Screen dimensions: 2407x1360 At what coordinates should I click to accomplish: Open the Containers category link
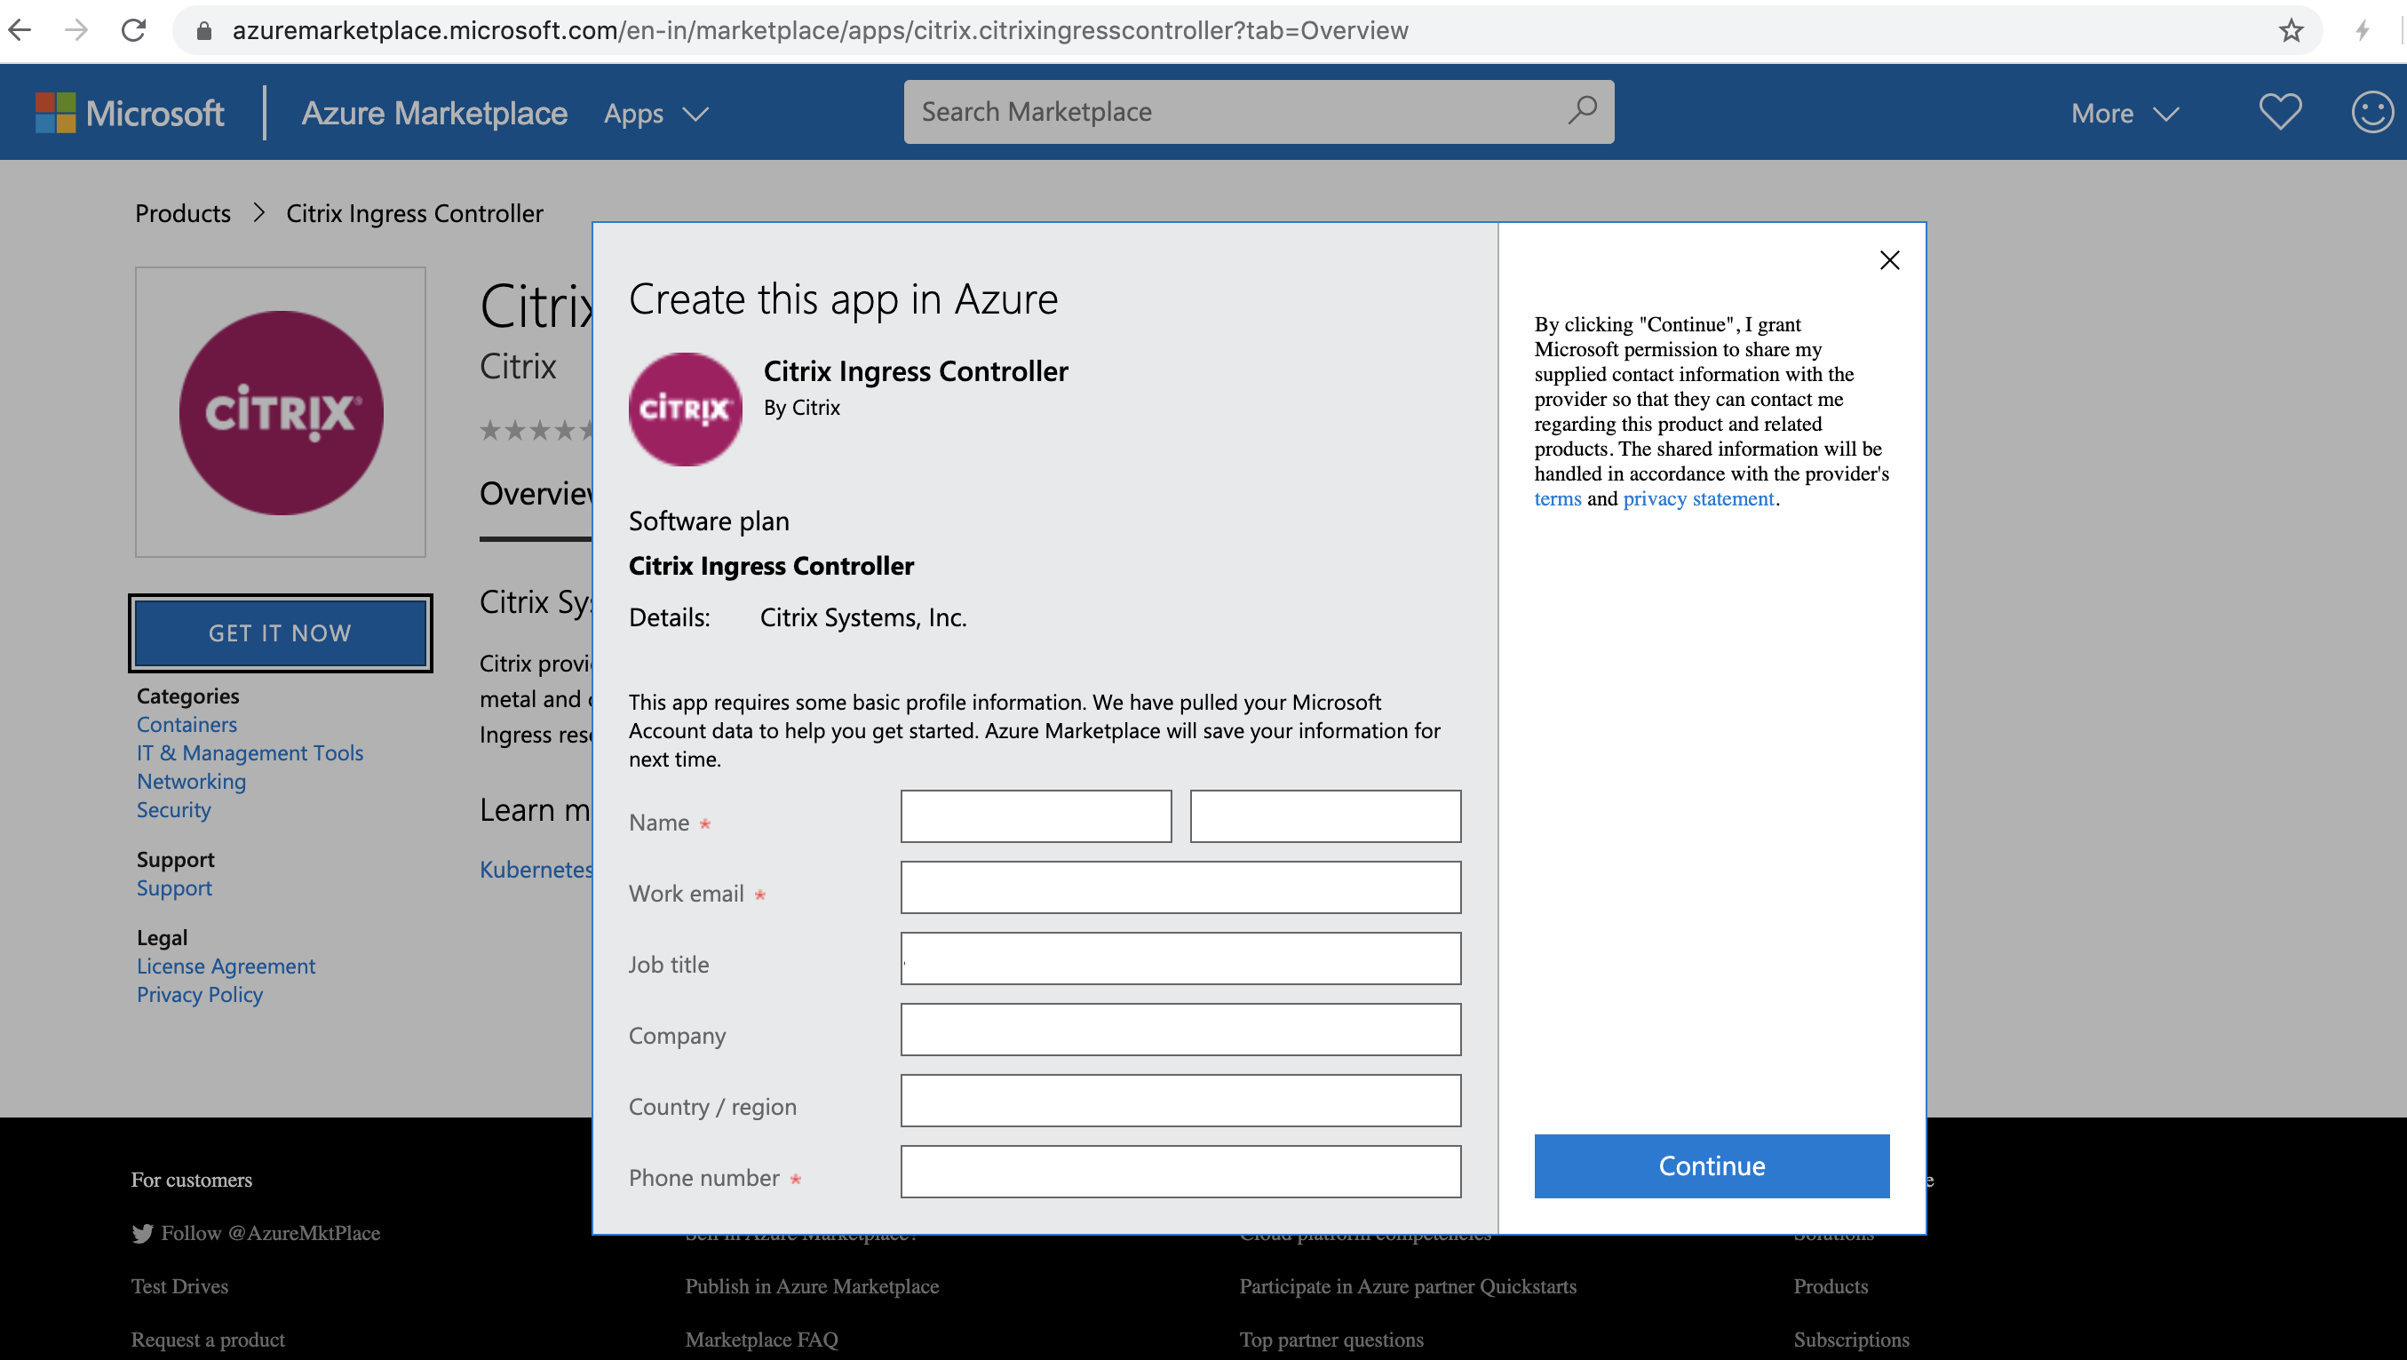click(187, 724)
